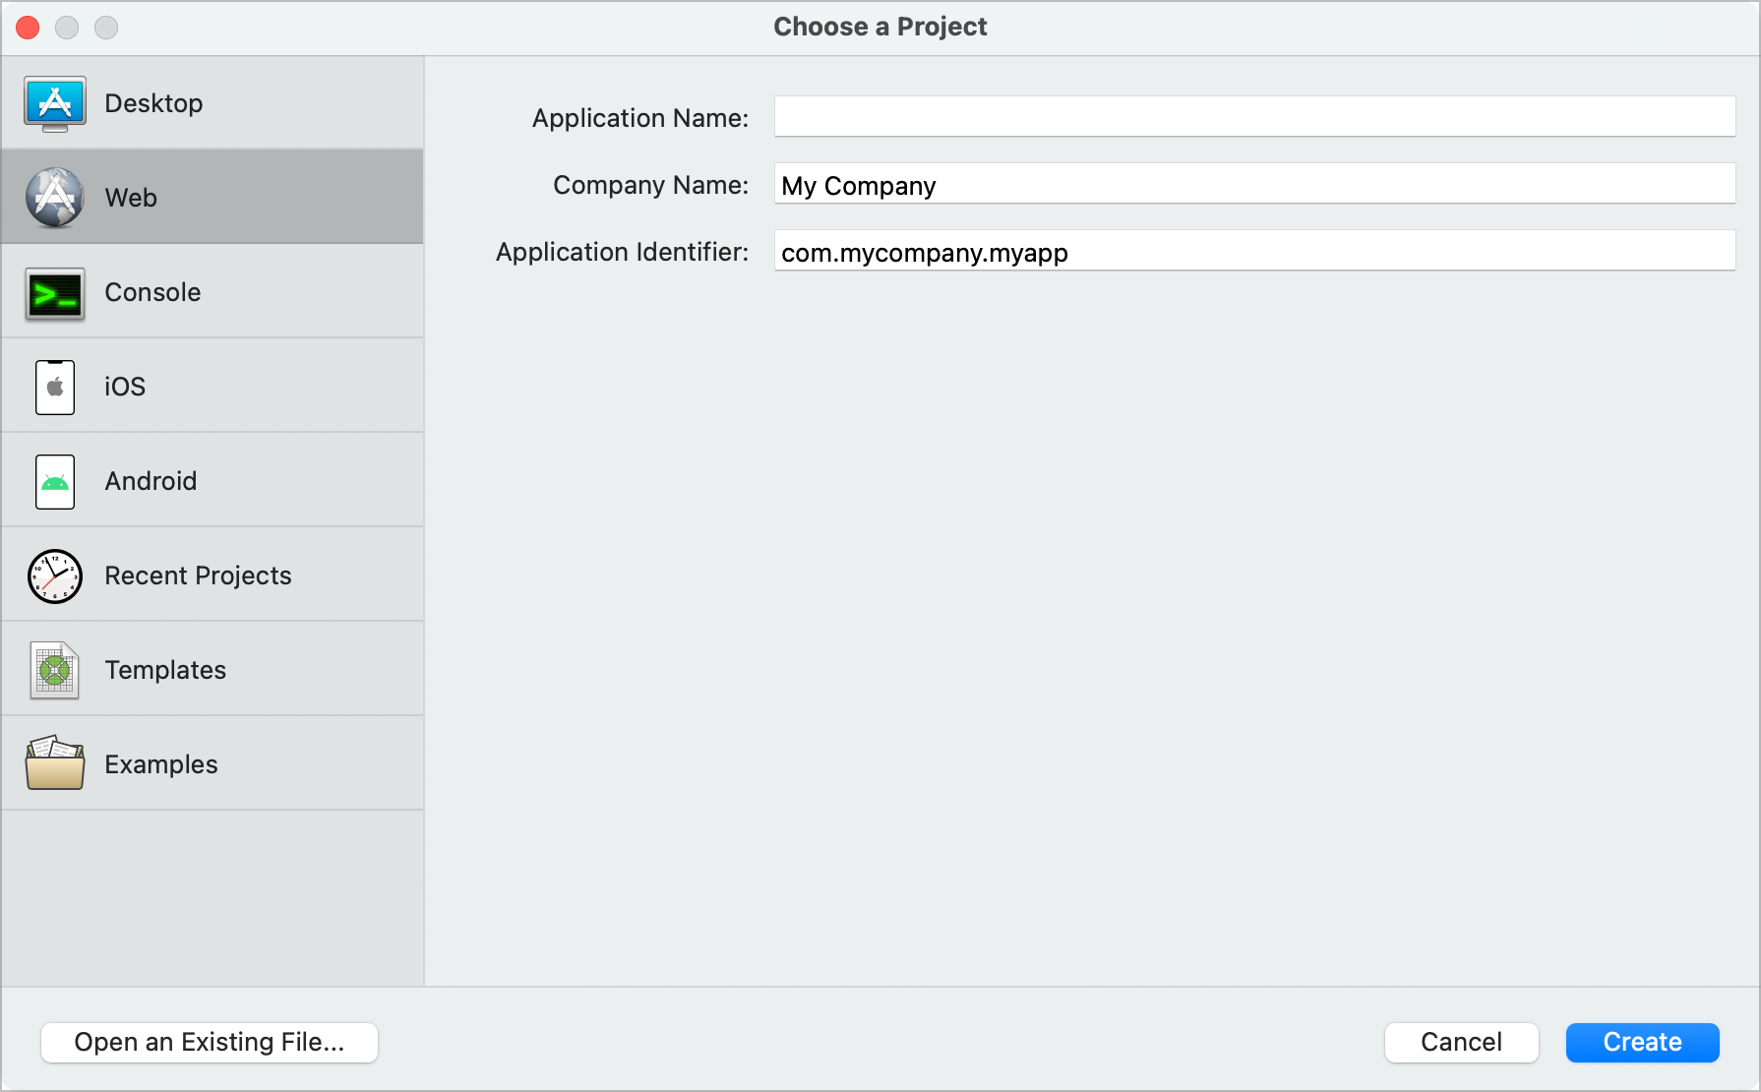Click the Web globe icon

pos(55,198)
